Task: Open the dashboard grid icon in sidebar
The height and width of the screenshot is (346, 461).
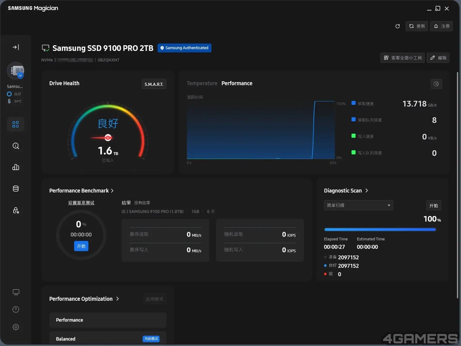Action: (16, 124)
